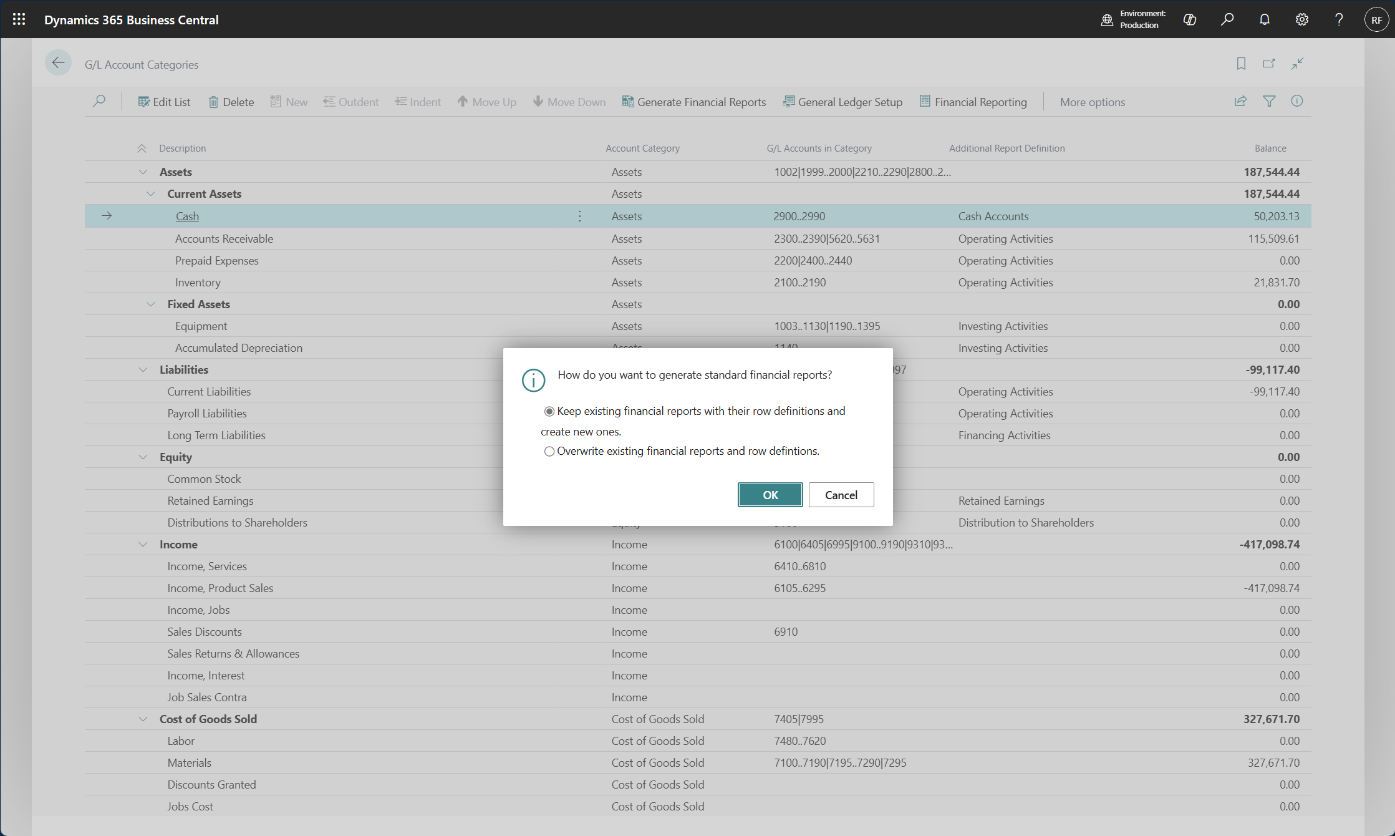Open General Ledger Setup
1395x836 pixels.
(x=842, y=102)
